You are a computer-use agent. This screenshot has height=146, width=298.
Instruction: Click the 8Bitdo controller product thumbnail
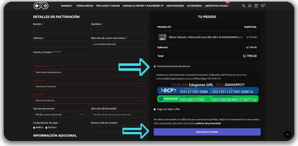[162, 37]
